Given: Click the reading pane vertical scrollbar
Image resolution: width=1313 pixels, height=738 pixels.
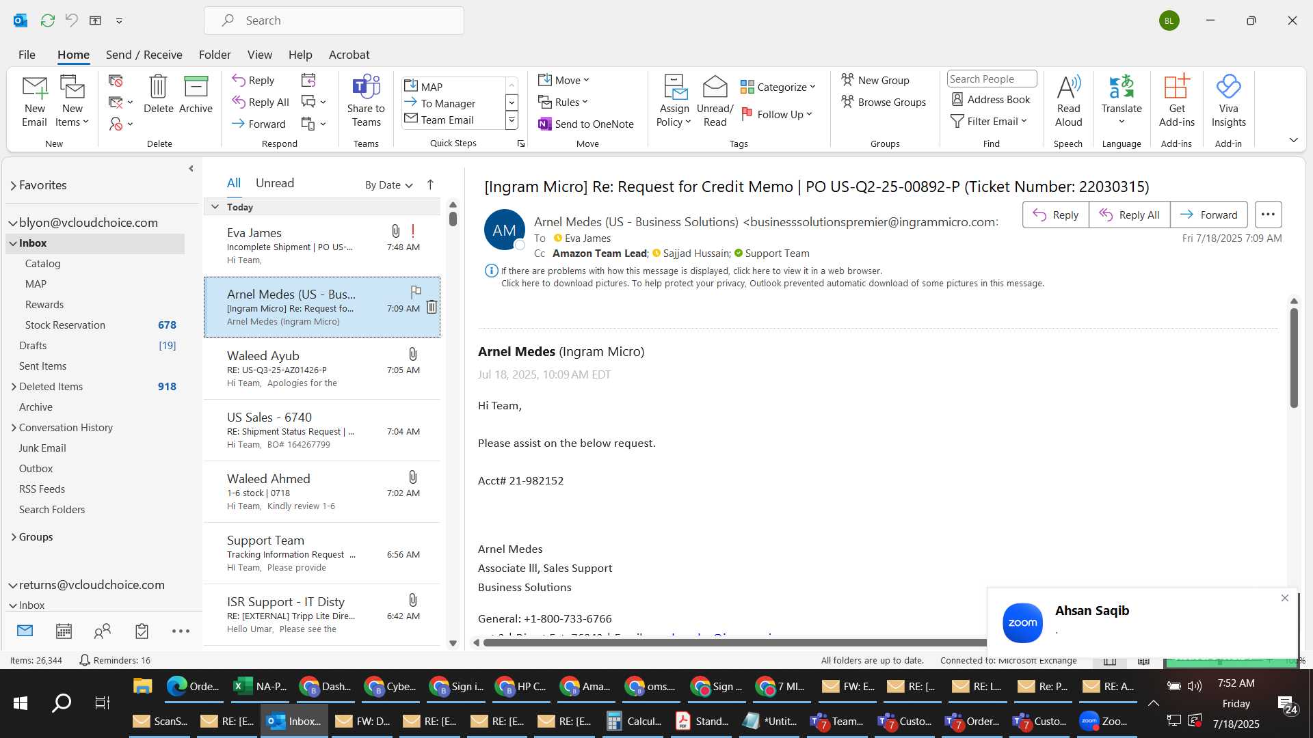Looking at the screenshot, I should (1294, 358).
